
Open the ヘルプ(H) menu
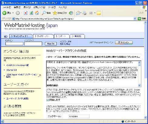63,7
